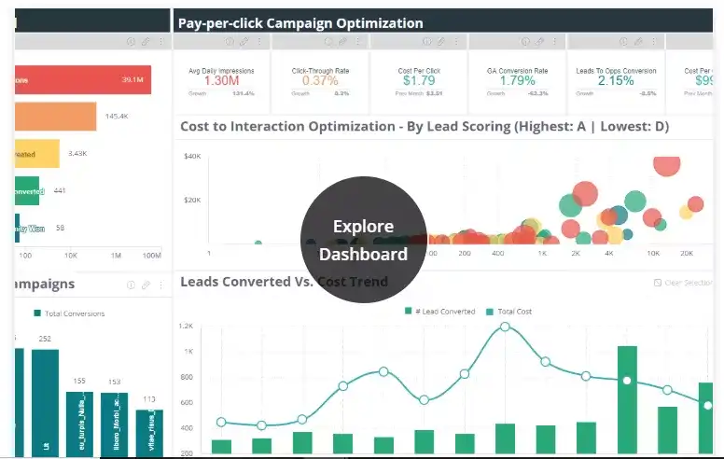Click the Explore Dashboard overlay button
This screenshot has width=724, height=459.
[x=363, y=240]
